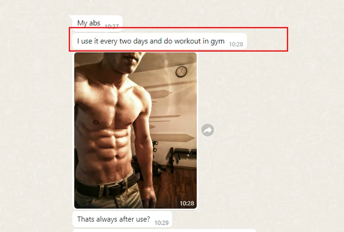Click the 10:29 timestamp on the last message
344x232 pixels.
click(162, 223)
